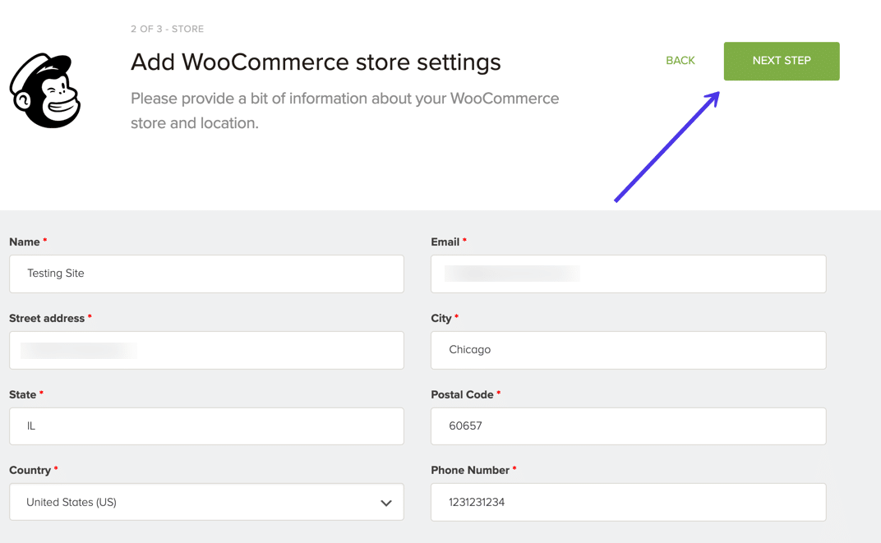Click the Country dropdown chevron arrow
The image size is (881, 543).
[385, 503]
